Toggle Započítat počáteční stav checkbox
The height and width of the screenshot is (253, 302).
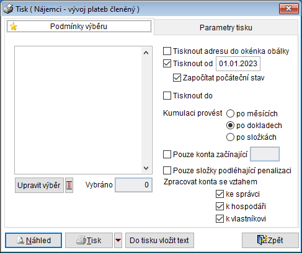pos(177,78)
